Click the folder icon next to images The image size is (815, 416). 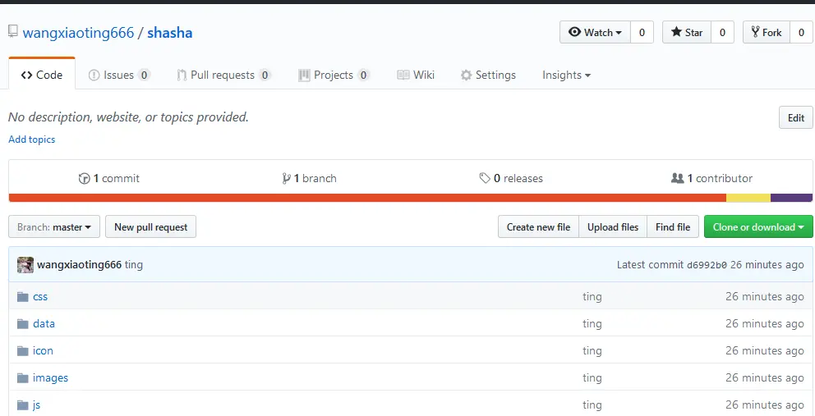click(22, 377)
